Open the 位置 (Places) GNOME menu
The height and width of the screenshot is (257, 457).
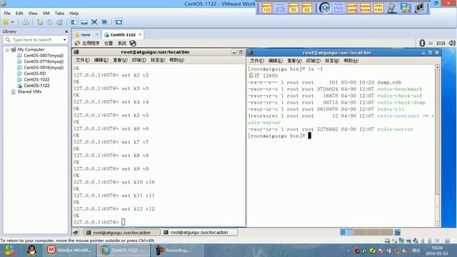click(x=109, y=43)
